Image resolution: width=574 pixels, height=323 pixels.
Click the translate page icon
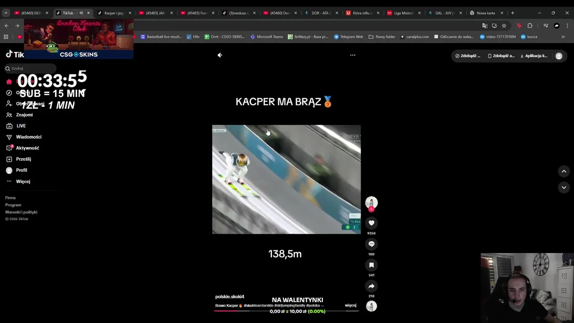484,26
